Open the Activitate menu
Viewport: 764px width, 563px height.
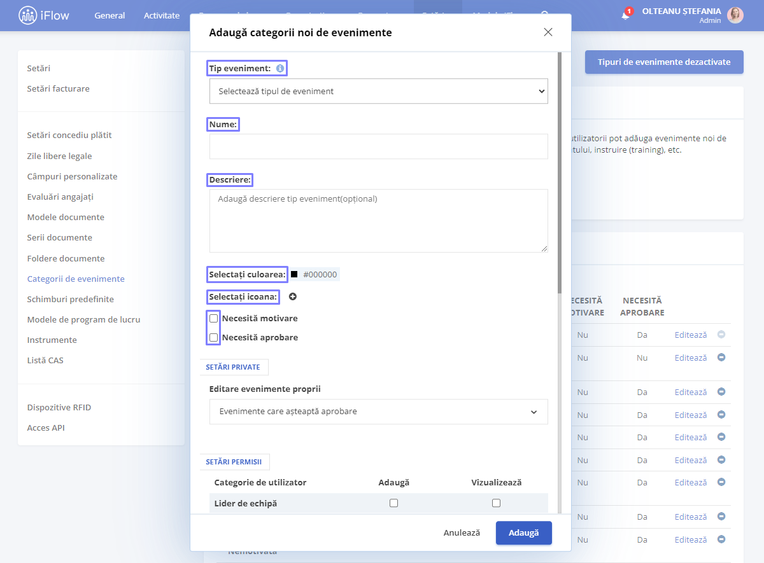click(x=162, y=15)
